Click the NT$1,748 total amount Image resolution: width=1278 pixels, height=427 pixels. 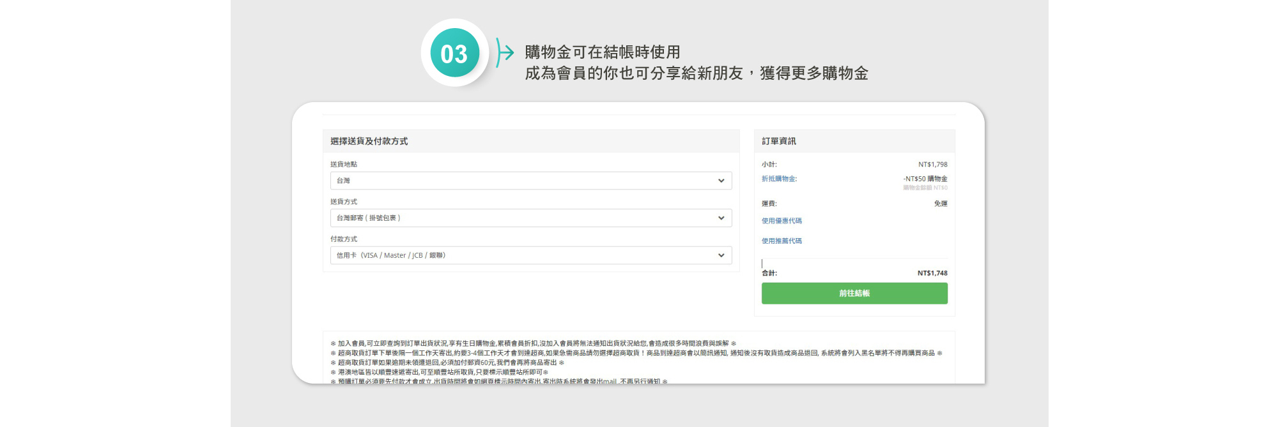pos(932,273)
